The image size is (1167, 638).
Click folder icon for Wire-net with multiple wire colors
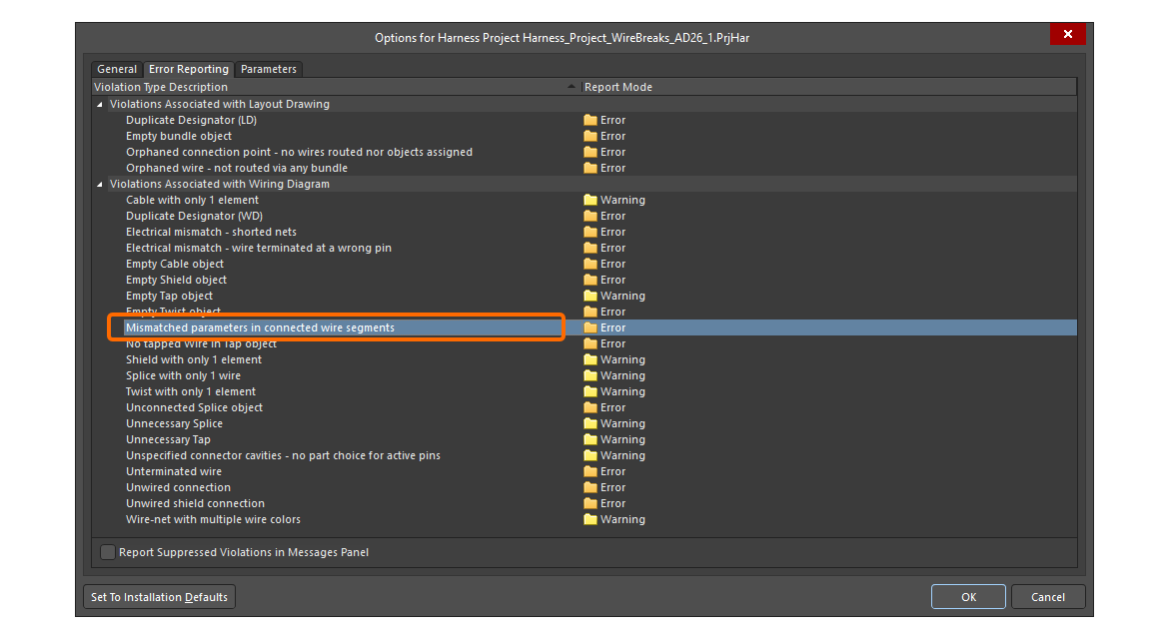point(590,519)
